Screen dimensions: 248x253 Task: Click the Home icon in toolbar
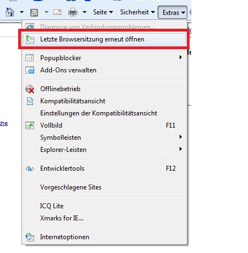point(10,12)
